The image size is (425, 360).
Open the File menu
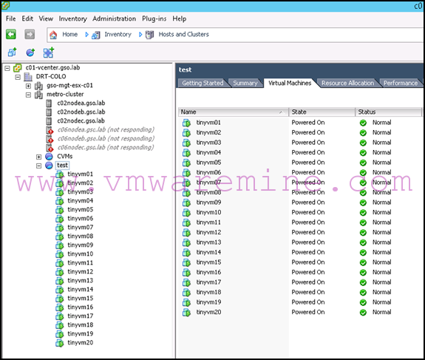pyautogui.click(x=11, y=18)
